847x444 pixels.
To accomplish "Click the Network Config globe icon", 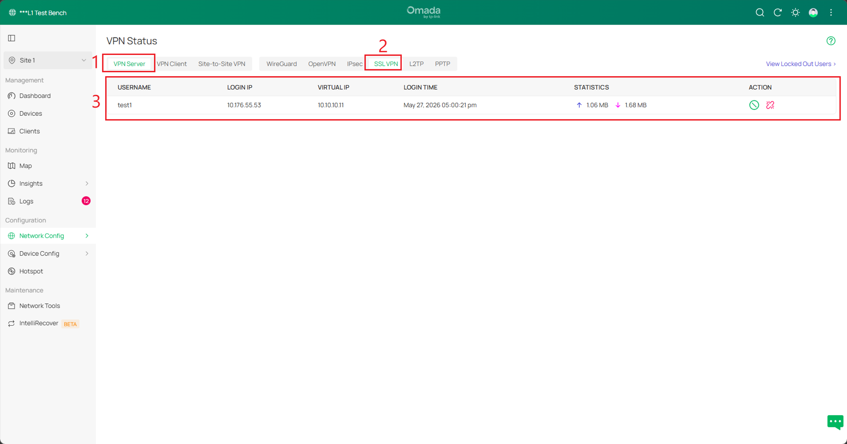I will (x=12, y=236).
